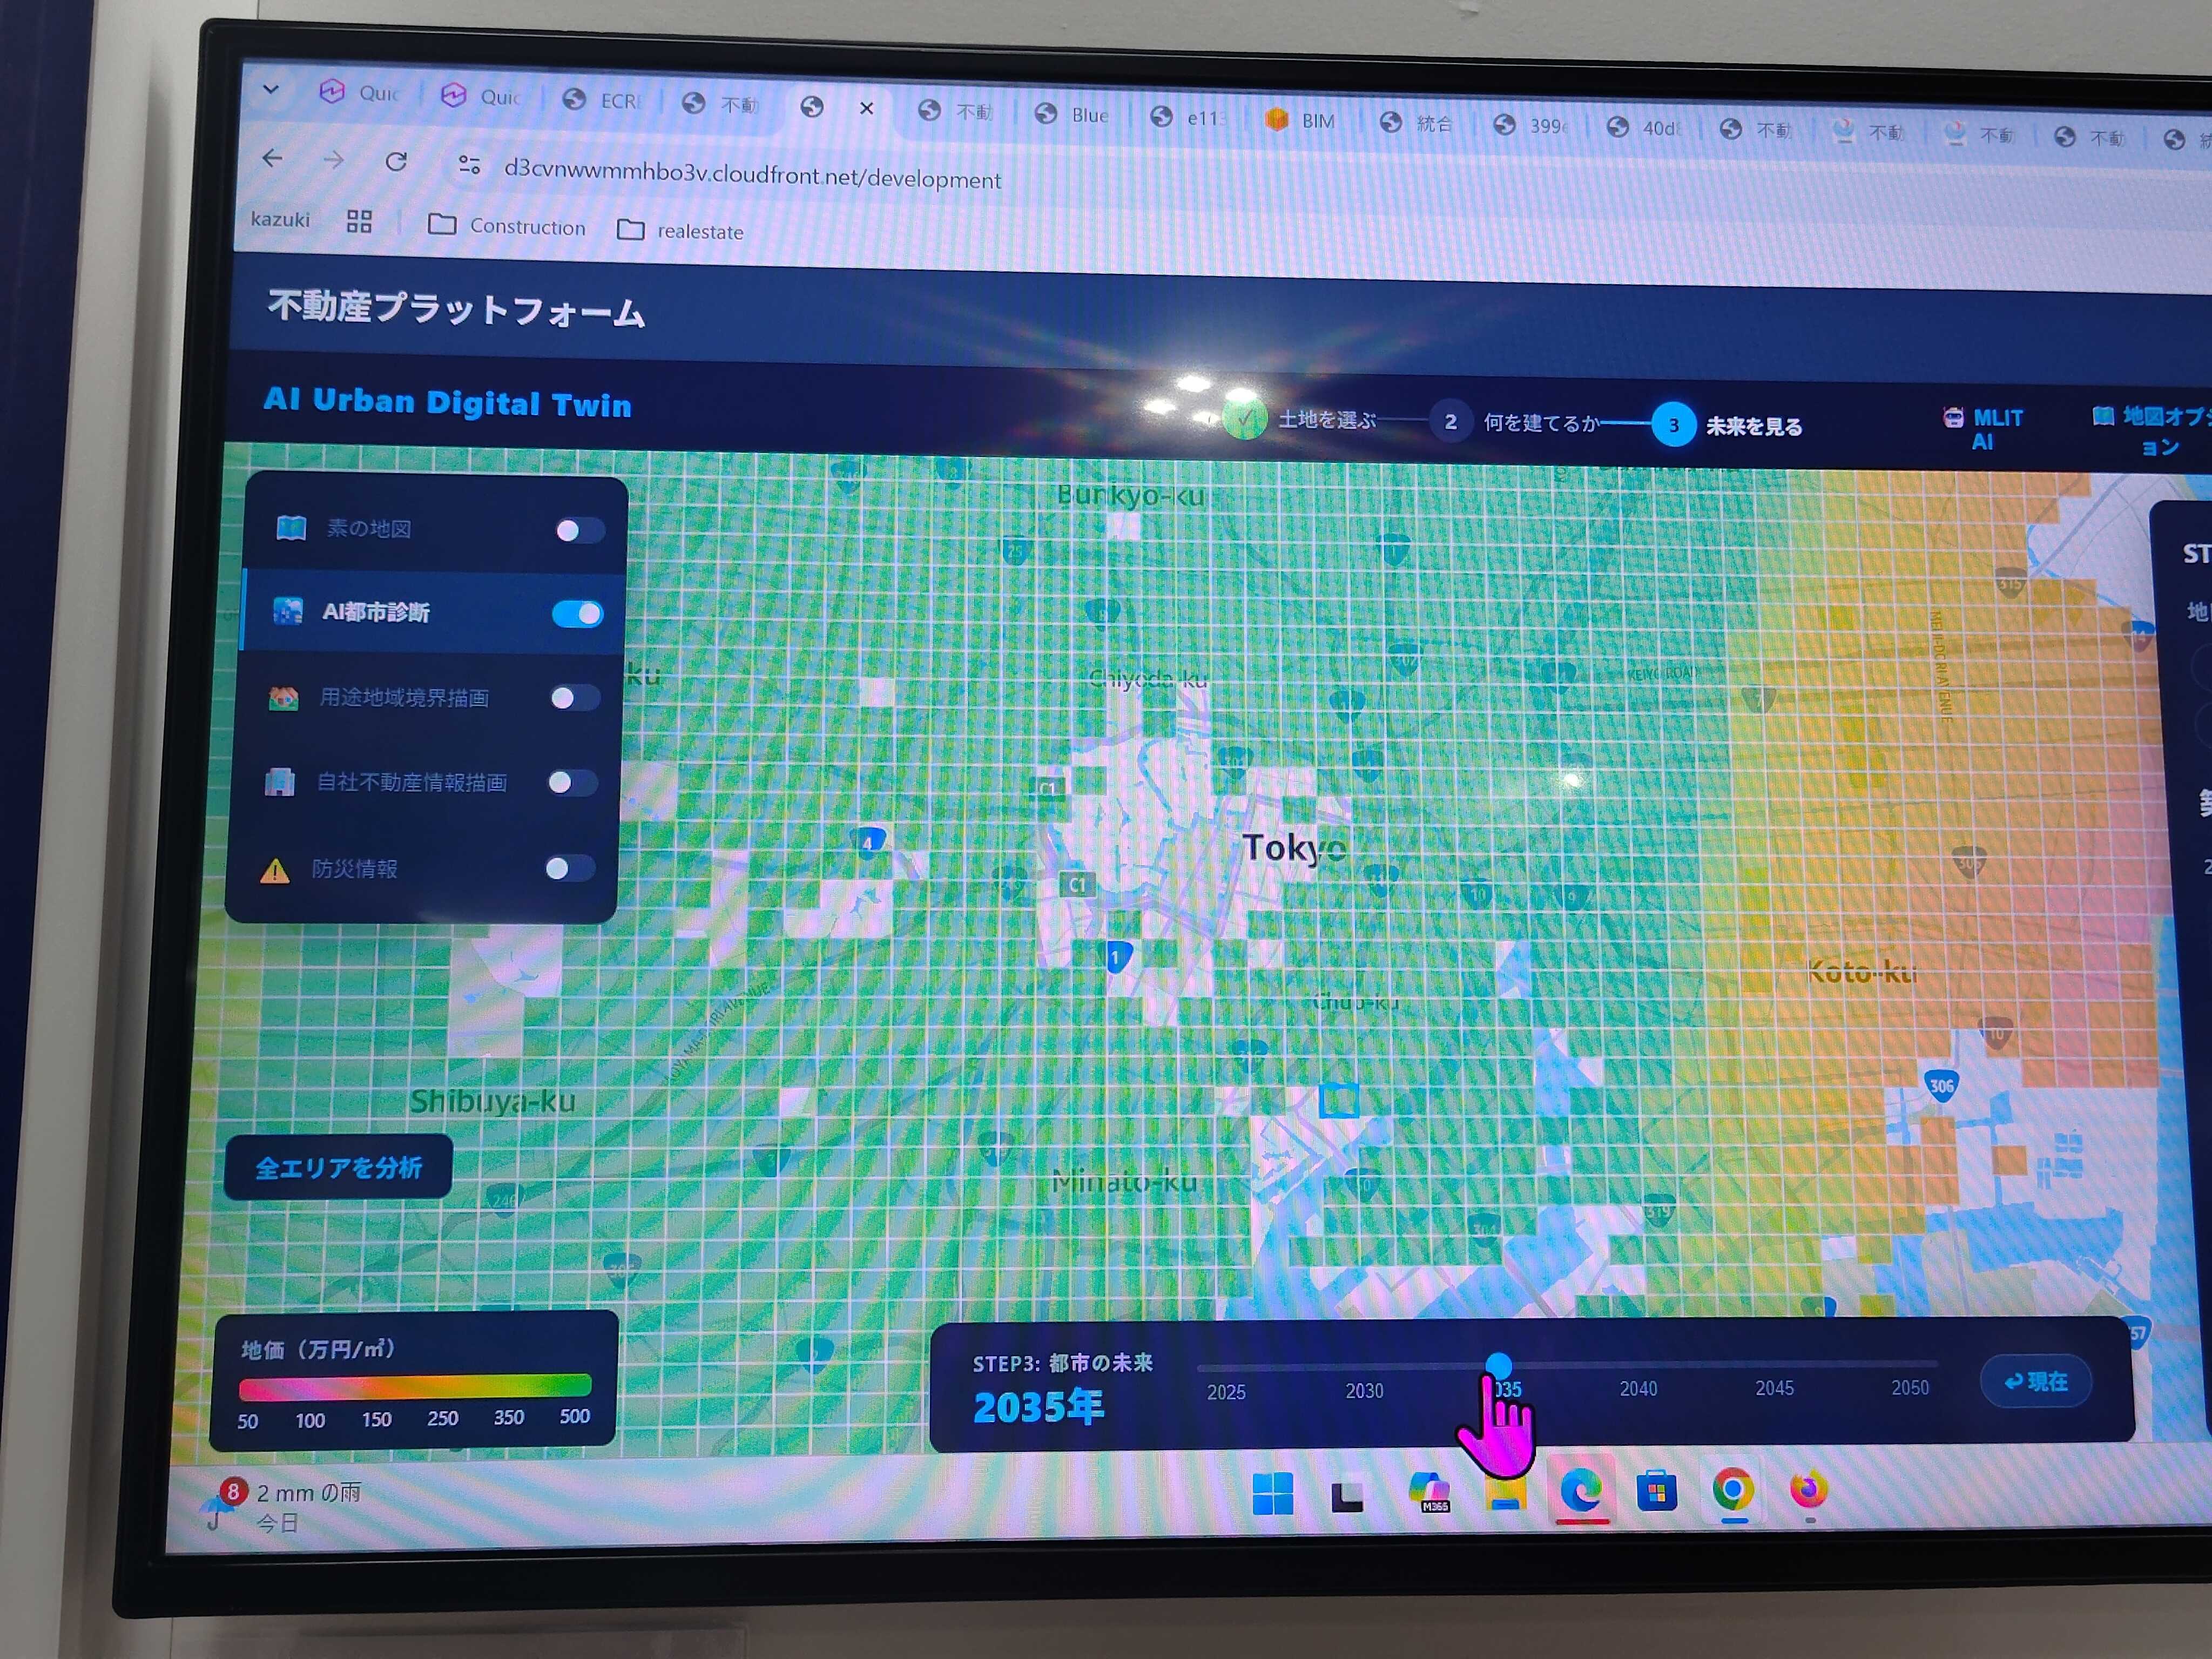Enable the 用途地域境界描画 switch

pyautogui.click(x=575, y=698)
